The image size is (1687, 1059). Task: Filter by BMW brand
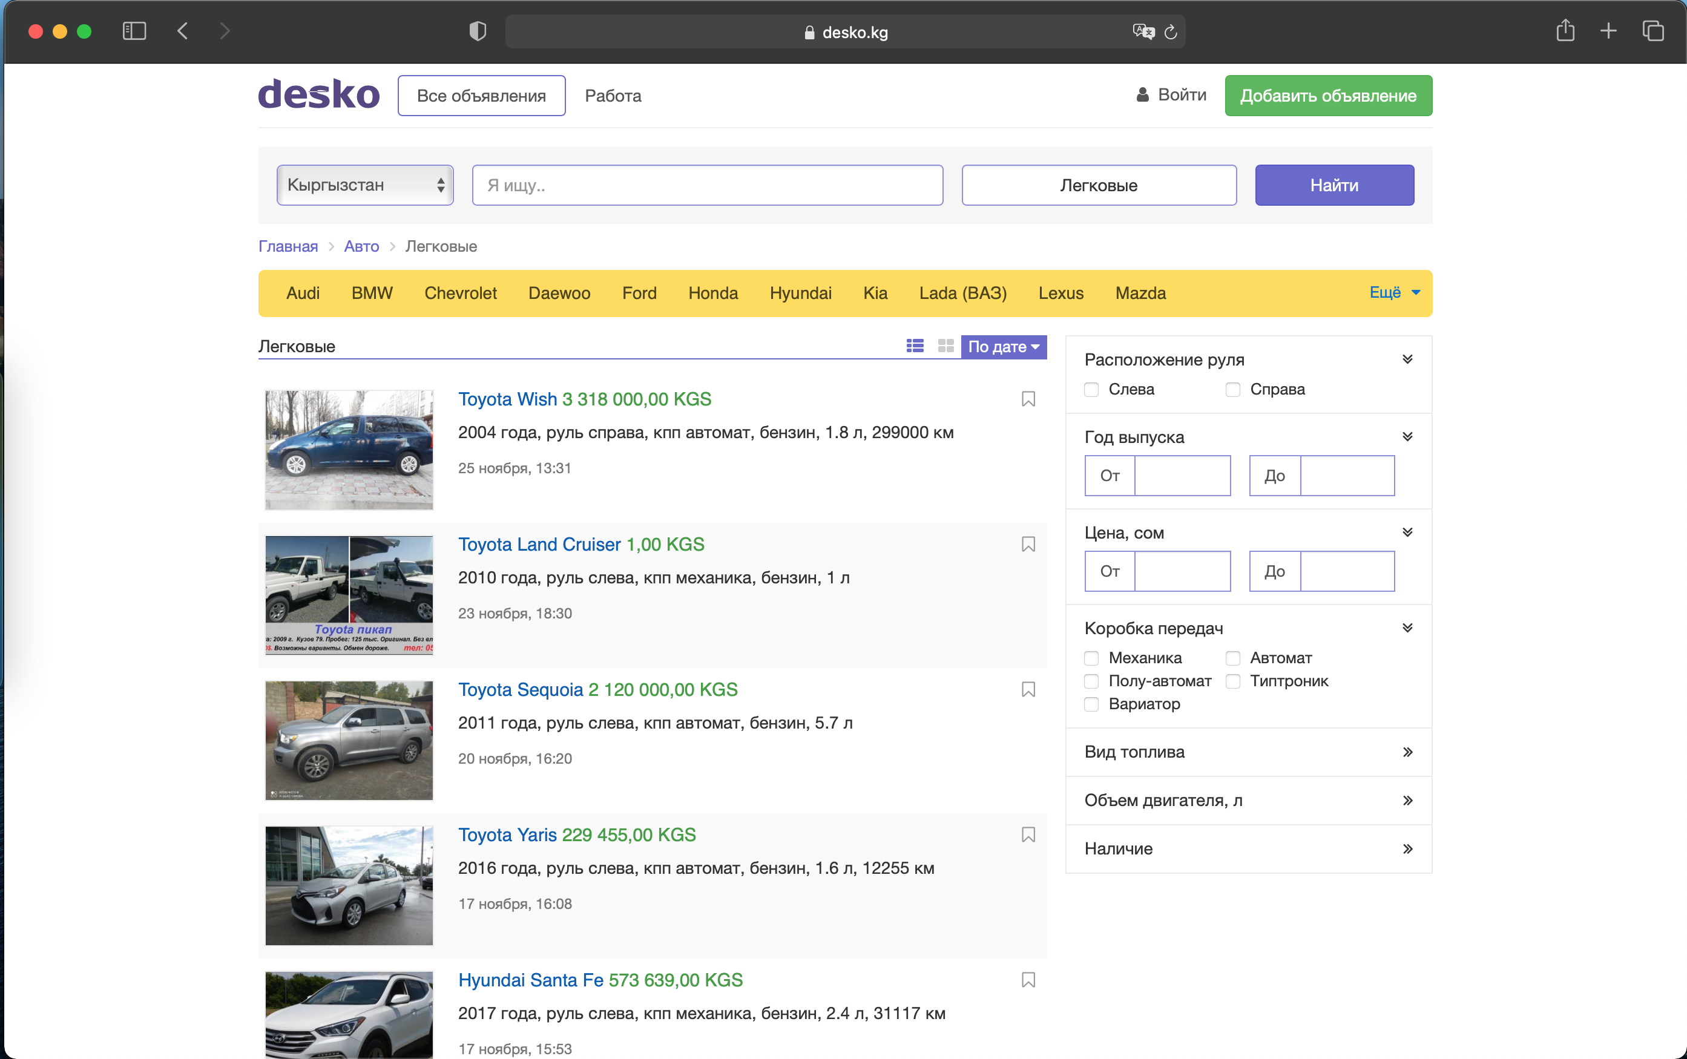372,293
